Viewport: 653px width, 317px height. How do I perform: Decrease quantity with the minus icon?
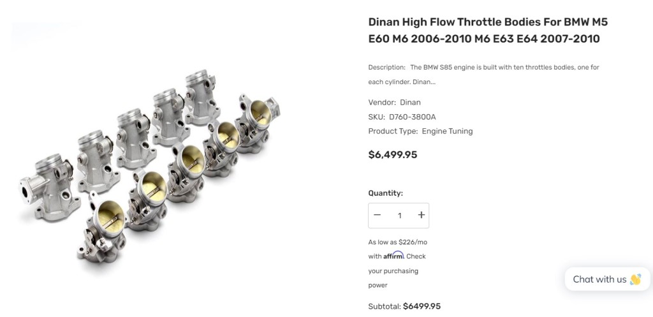(378, 215)
